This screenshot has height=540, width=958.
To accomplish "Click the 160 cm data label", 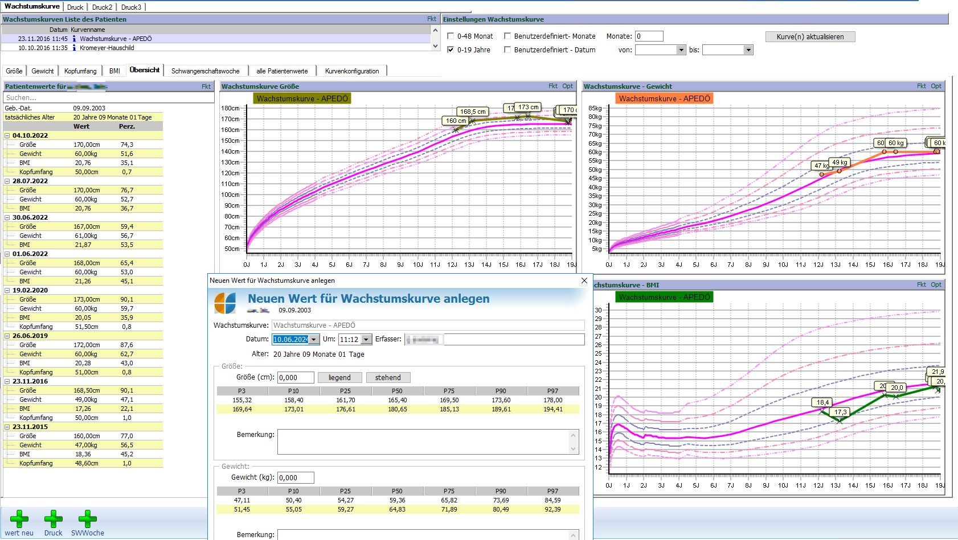I will pyautogui.click(x=456, y=121).
